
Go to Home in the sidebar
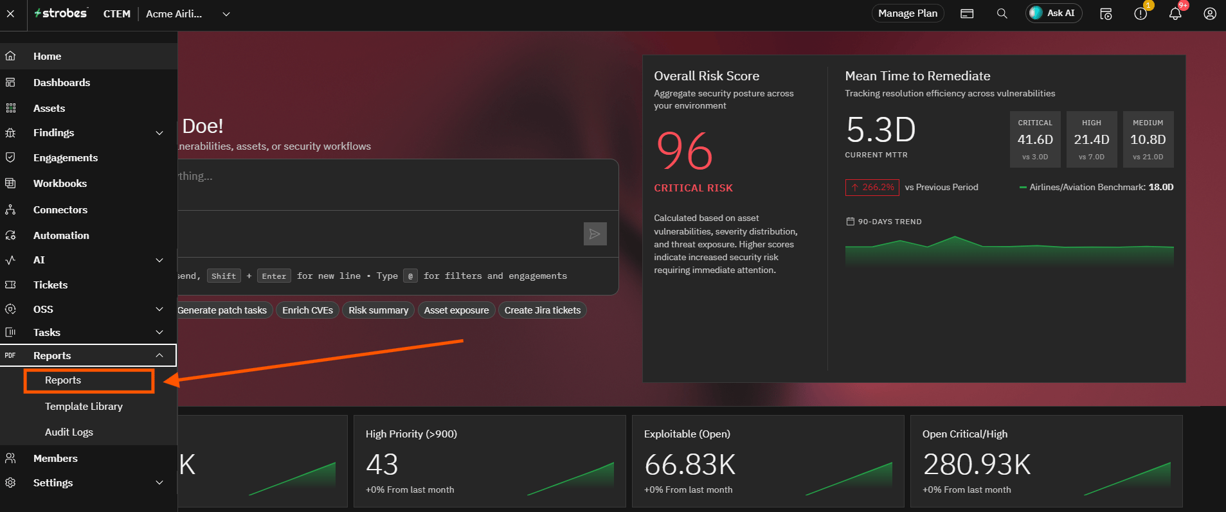point(89,57)
